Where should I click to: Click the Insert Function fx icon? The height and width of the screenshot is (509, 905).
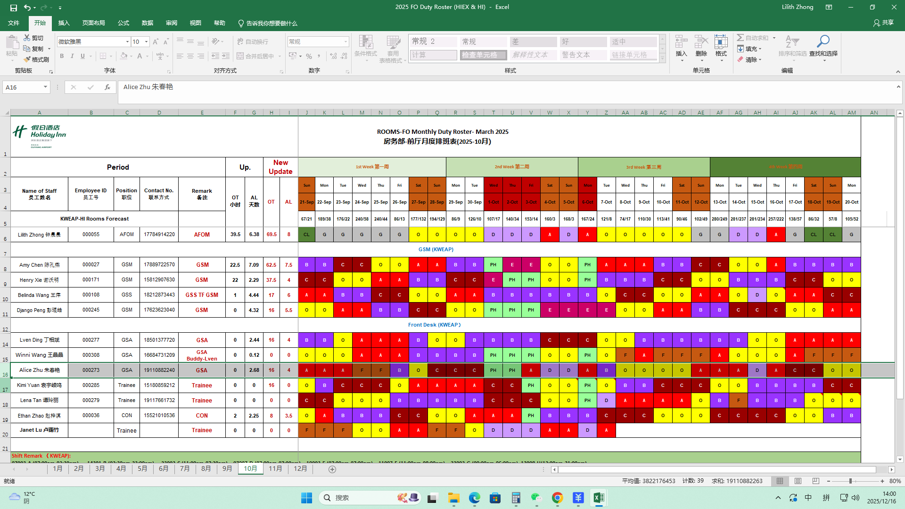coord(107,87)
